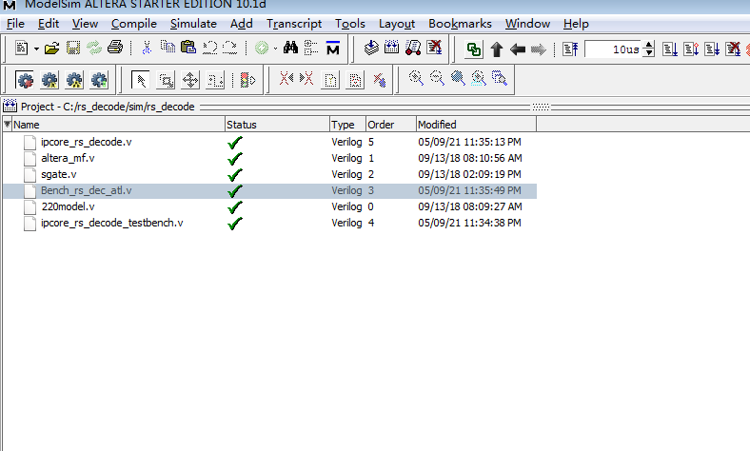This screenshot has height=451, width=750.
Task: Click the black Back arrow icon
Action: click(x=518, y=49)
